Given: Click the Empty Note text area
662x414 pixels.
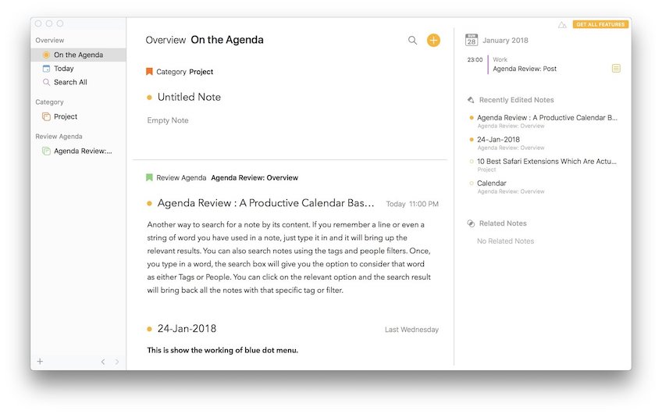Looking at the screenshot, I should point(168,120).
